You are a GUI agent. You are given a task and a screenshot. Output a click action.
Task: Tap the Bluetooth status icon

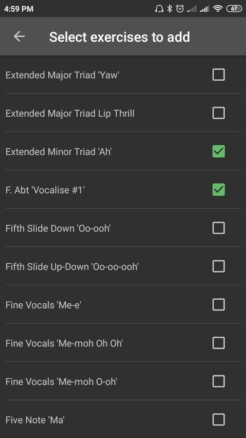pyautogui.click(x=170, y=9)
